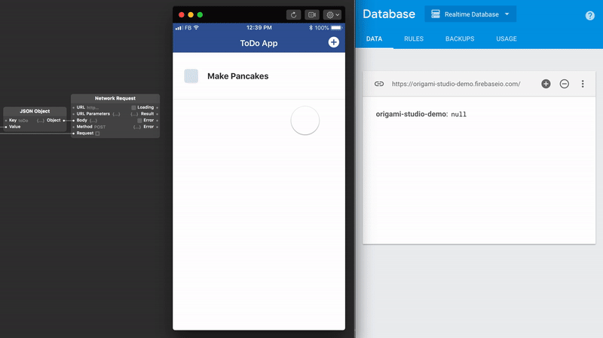The height and width of the screenshot is (338, 603).
Task: Click the yellow minimize button of viewer
Action: (191, 14)
